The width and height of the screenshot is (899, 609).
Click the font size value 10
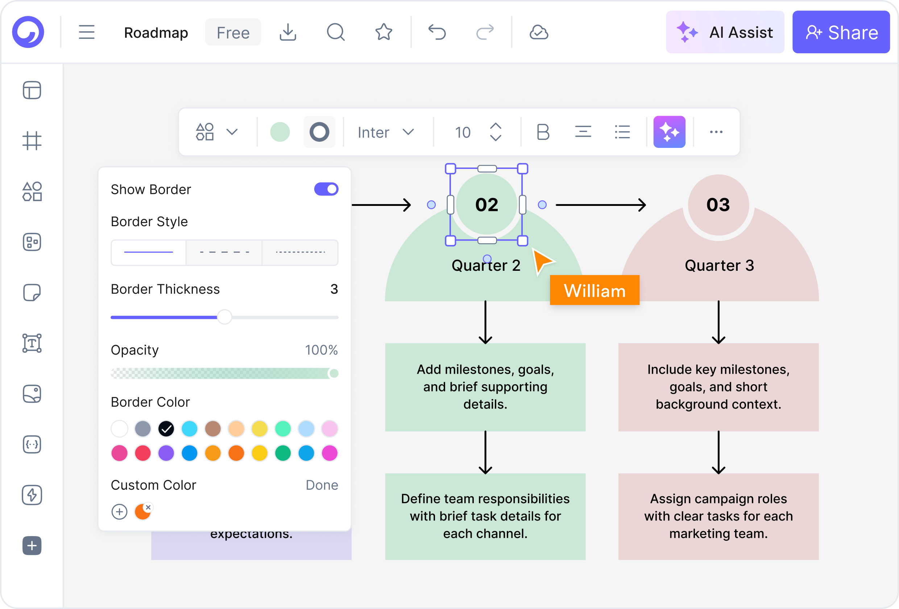[x=462, y=132]
